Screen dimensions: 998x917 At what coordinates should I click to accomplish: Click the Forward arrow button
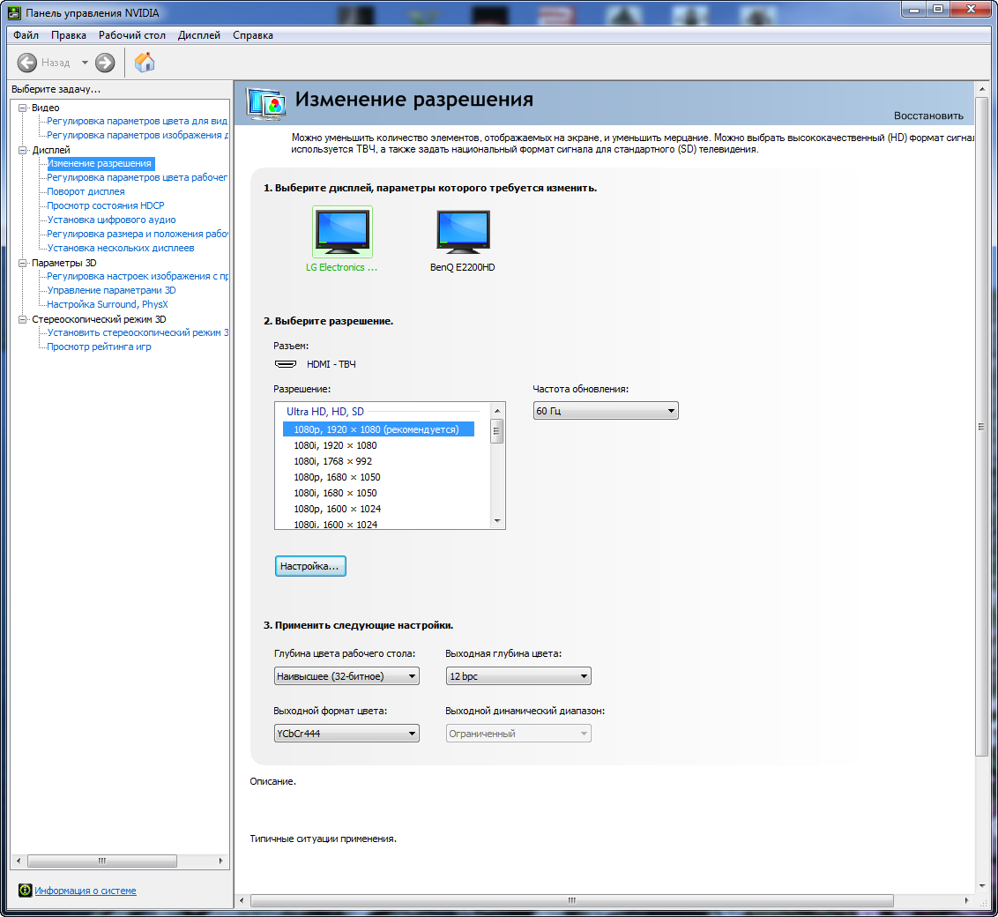[105, 63]
